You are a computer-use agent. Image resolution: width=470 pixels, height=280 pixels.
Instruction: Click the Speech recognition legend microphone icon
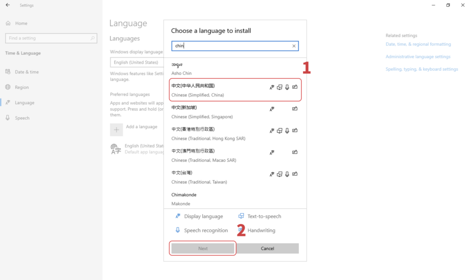[x=178, y=230]
